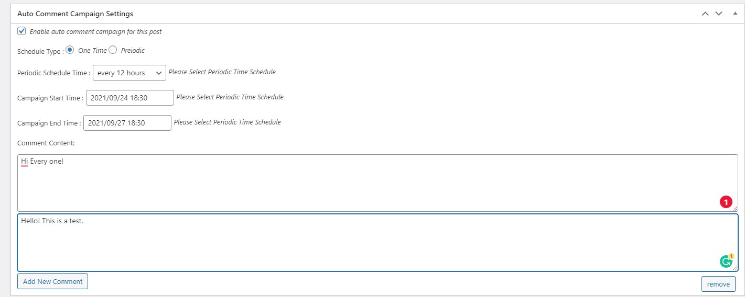Click the Add New Comment button
745x297 pixels.
(x=52, y=281)
